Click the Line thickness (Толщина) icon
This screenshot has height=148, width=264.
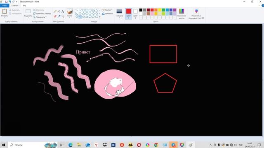(119, 11)
